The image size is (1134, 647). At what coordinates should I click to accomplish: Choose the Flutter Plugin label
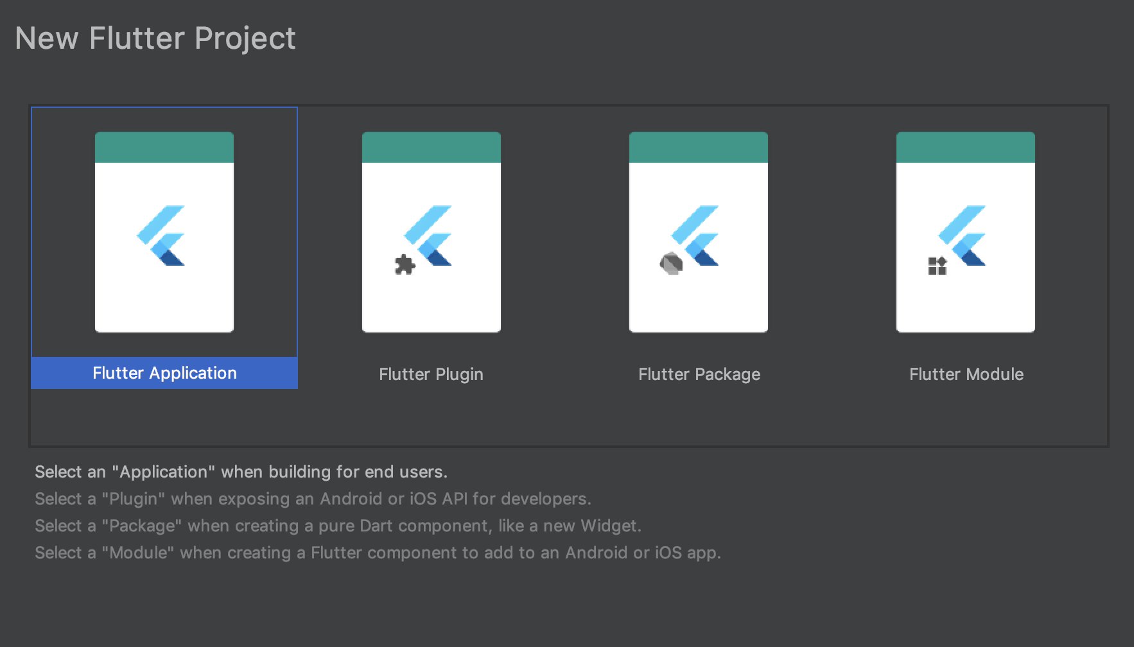tap(431, 374)
